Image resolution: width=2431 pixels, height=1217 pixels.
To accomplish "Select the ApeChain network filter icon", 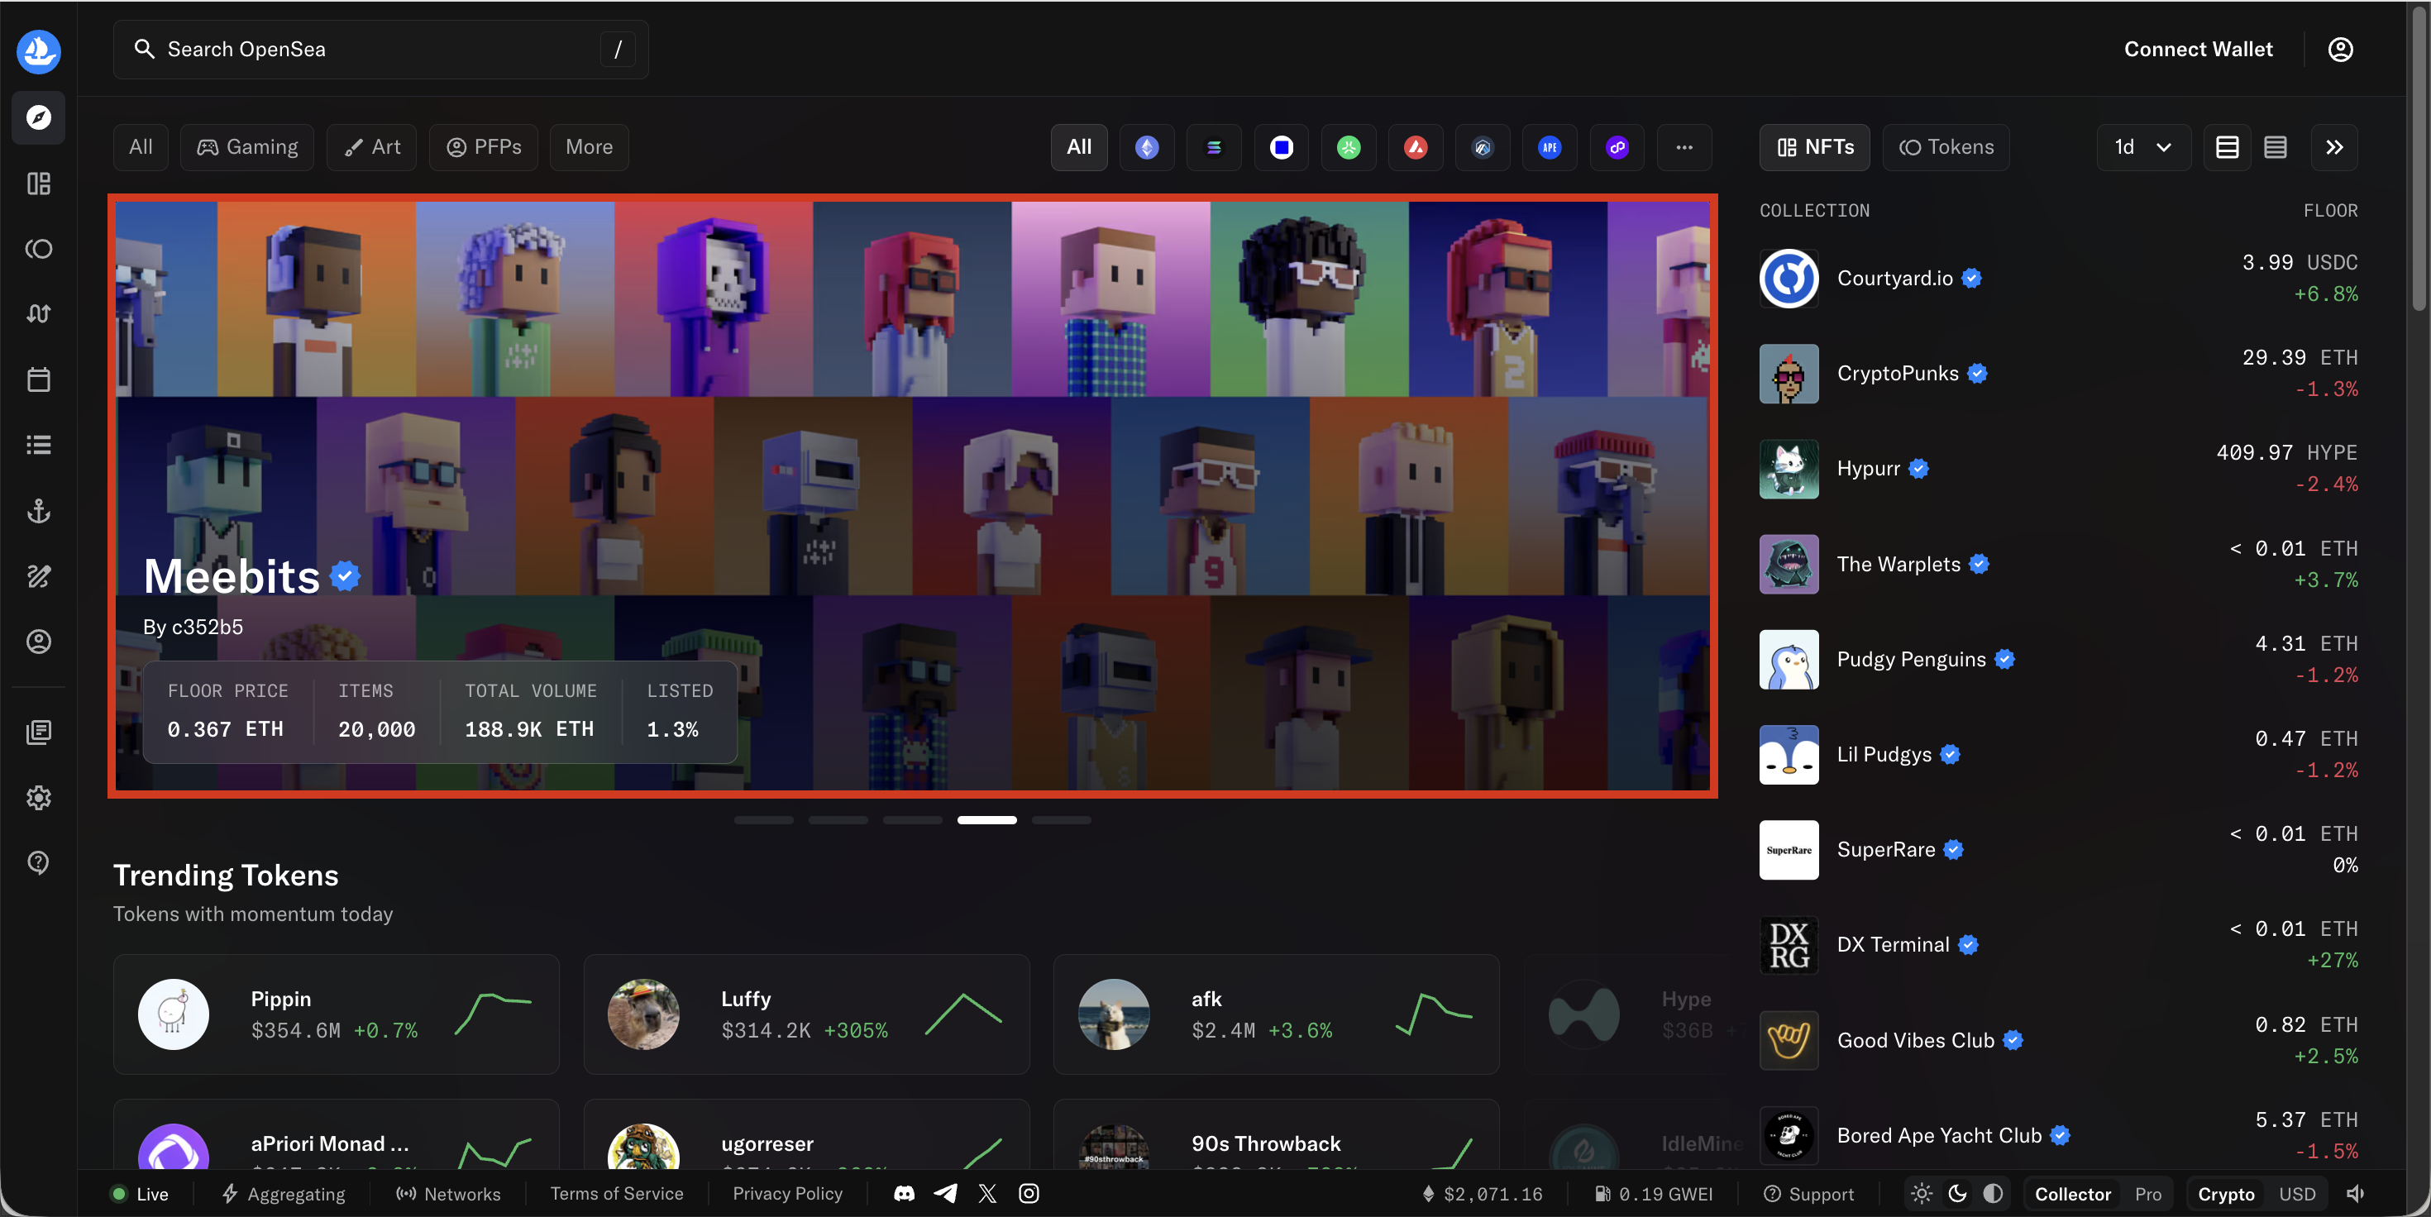I will [1549, 147].
